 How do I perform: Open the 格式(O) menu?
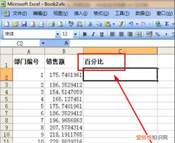101,13
